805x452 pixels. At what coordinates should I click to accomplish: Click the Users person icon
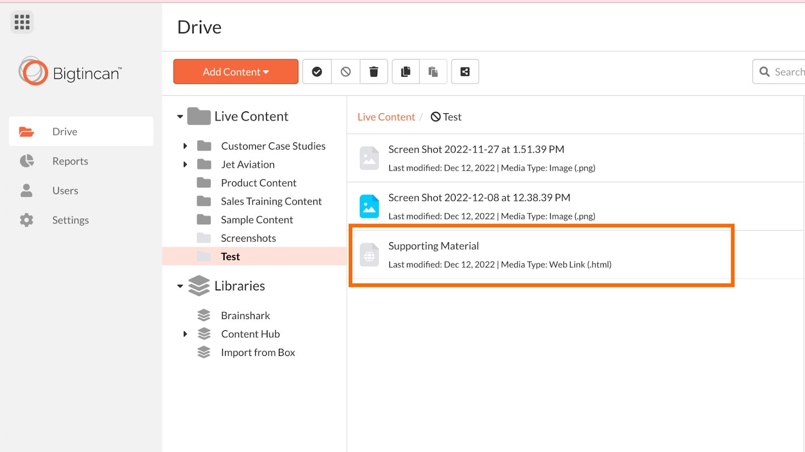tap(27, 190)
